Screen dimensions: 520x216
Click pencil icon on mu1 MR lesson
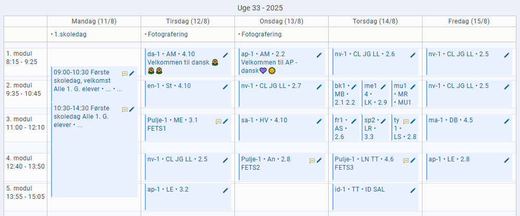pos(413,87)
